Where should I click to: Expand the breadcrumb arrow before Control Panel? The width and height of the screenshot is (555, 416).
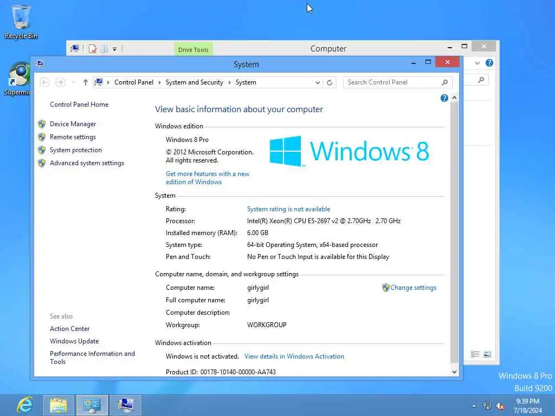coord(108,82)
